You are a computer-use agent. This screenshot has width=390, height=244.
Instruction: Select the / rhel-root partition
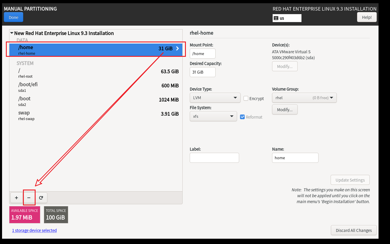click(96, 73)
